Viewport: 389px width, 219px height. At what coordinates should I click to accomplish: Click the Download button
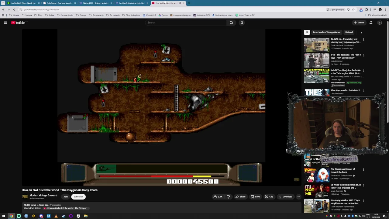285,196
